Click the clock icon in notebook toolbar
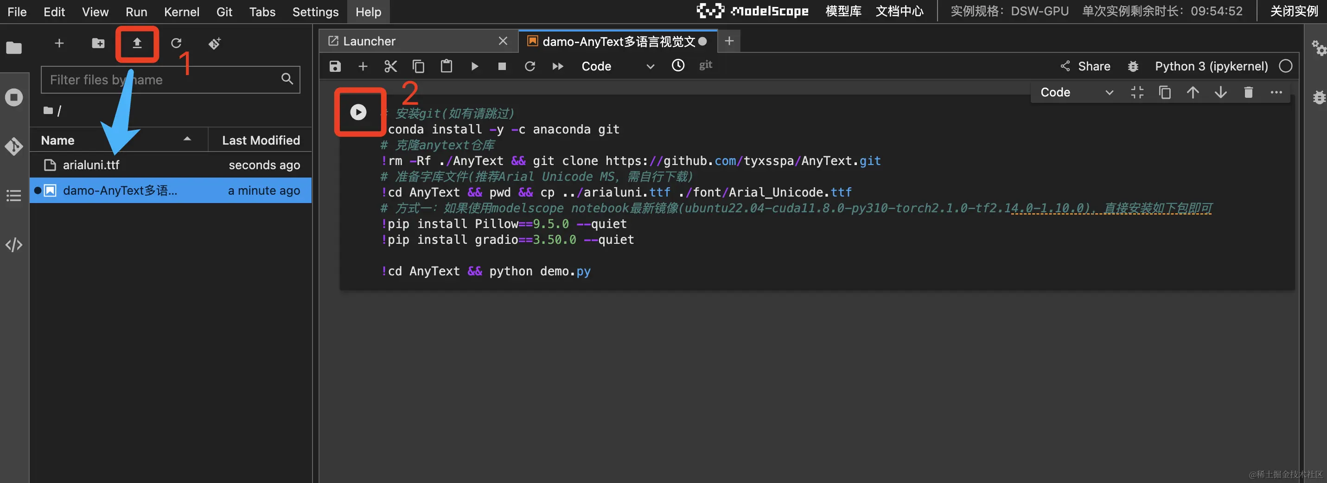This screenshot has height=483, width=1327. coord(678,65)
